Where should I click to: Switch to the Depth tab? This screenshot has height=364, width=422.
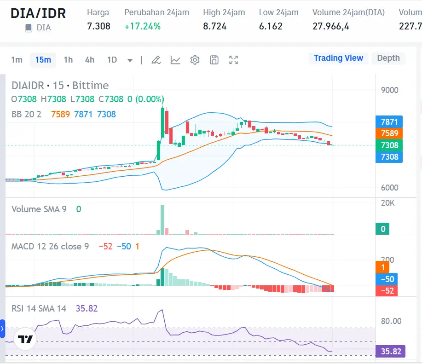(x=388, y=58)
